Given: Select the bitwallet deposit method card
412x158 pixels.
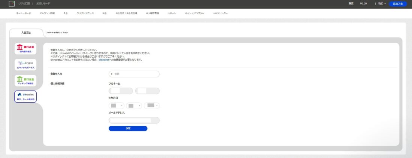Looking at the screenshot, I should pyautogui.click(x=25, y=97).
